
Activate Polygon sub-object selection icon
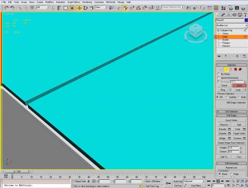[x=236, y=69]
